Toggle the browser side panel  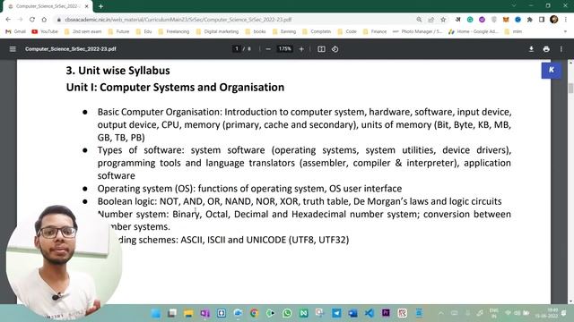coord(542,20)
